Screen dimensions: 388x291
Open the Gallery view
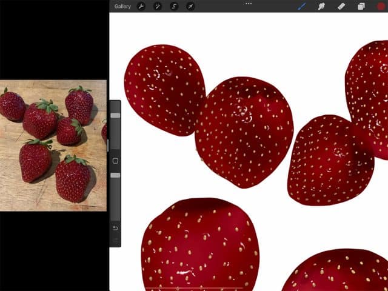pyautogui.click(x=122, y=7)
